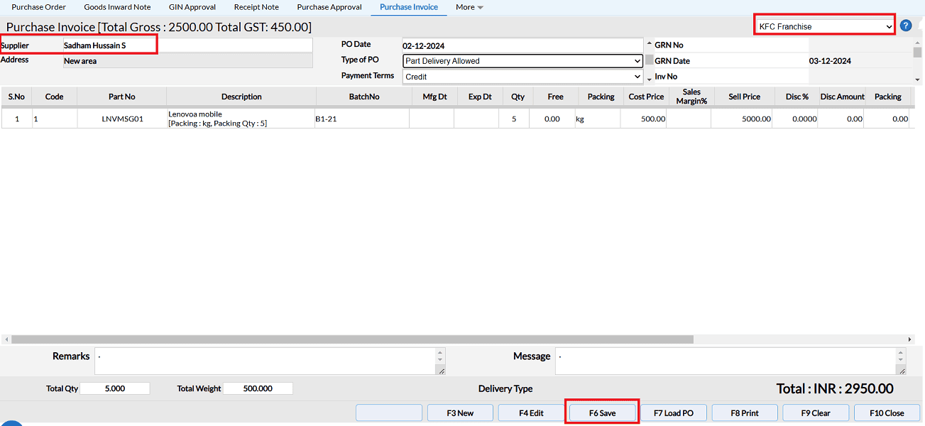This screenshot has height=426, width=925.
Task: Open the Goods Inward Note tab
Action: click(117, 7)
